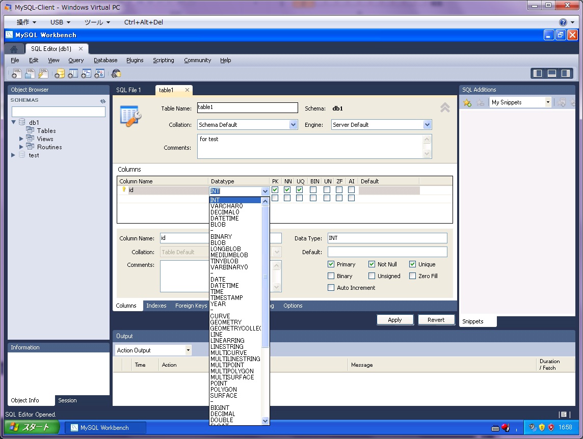Click the yellow security shield tray icon
This screenshot has width=583, height=439.
[542, 427]
